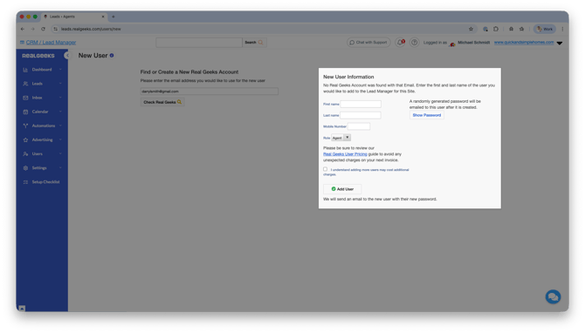Collapse the sidebar with the arrow toggle

66,56
